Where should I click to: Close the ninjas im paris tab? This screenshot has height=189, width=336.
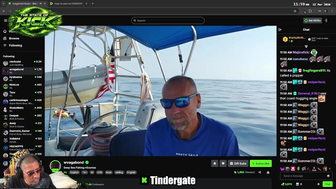86,4
